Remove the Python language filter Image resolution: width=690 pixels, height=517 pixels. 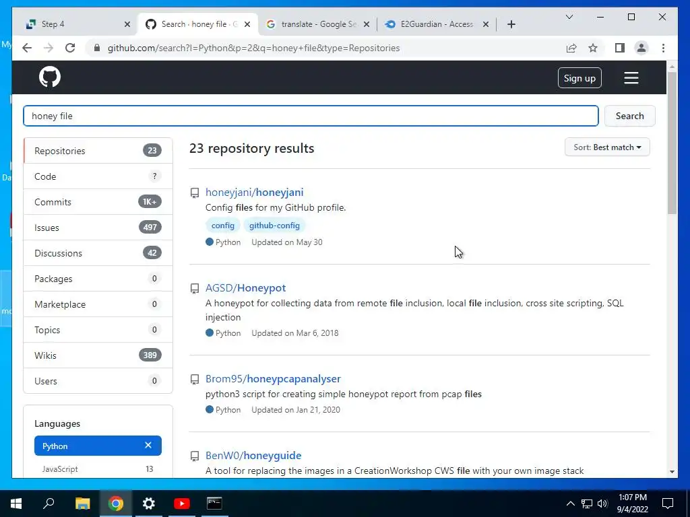(148, 446)
